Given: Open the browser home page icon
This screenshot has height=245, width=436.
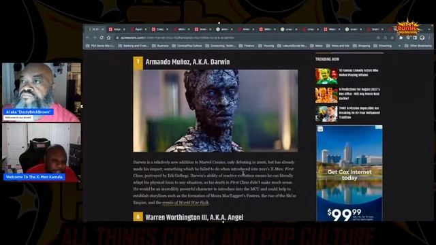Looking at the screenshot, I should point(109,38).
